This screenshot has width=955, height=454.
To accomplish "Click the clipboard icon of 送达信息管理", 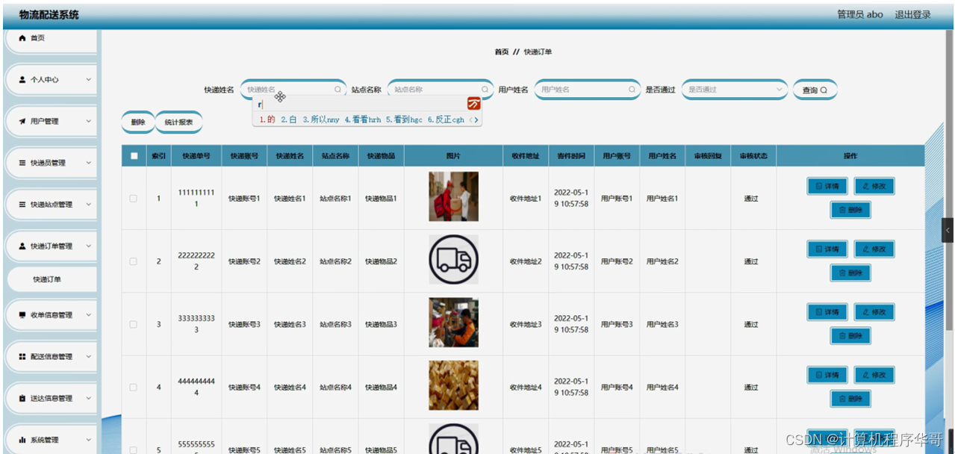I will point(22,399).
